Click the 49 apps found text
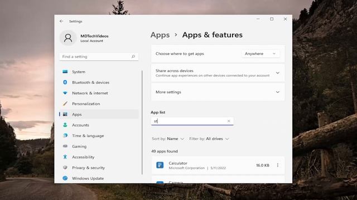The width and height of the screenshot is (357, 200). tap(165, 151)
